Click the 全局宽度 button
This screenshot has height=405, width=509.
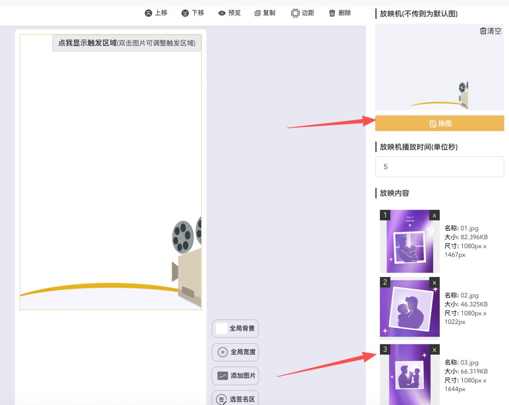pyautogui.click(x=235, y=352)
